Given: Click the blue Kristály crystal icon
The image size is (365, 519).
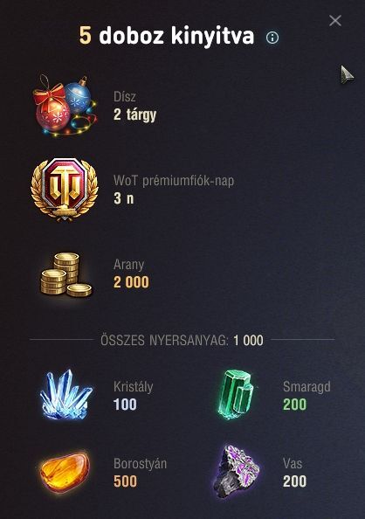Looking at the screenshot, I should coord(65,395).
